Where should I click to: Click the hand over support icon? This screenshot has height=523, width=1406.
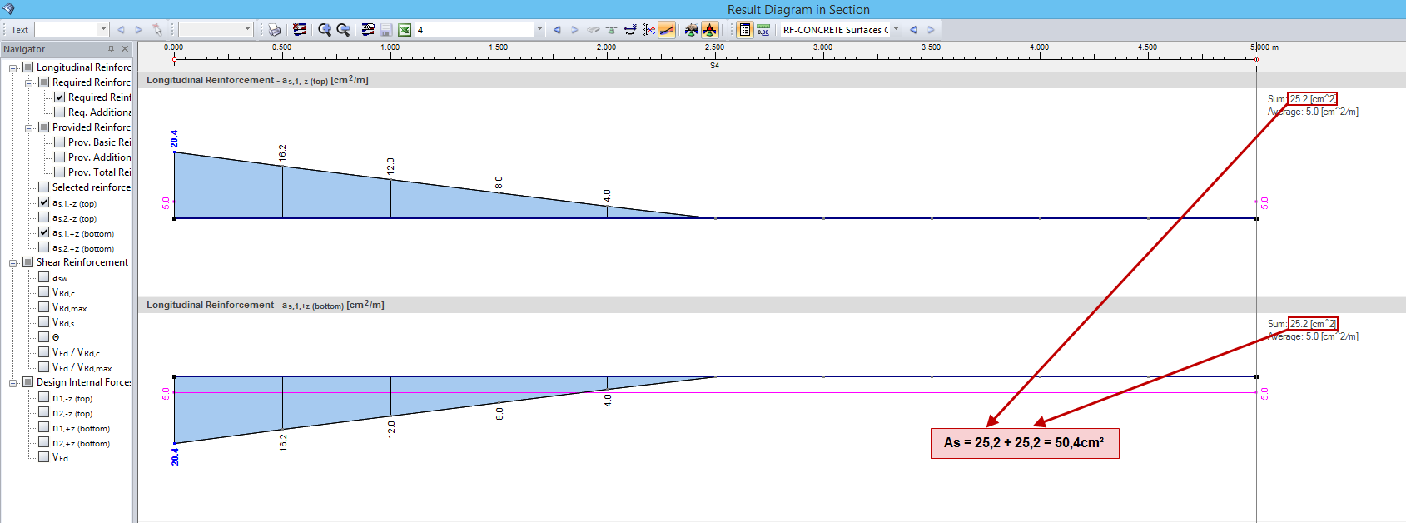pos(691,30)
